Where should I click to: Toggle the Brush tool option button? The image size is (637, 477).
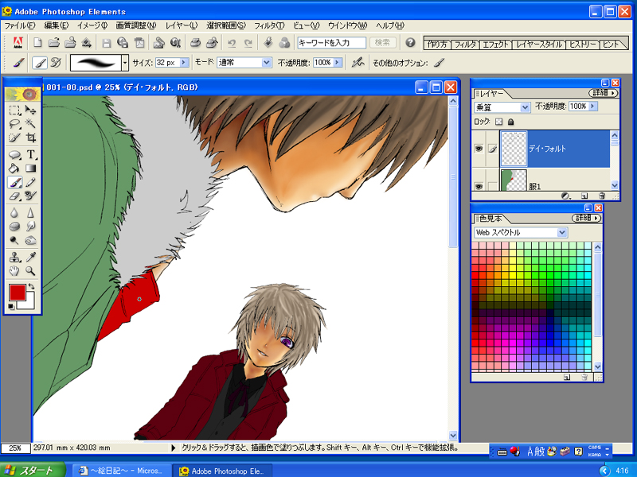point(39,63)
